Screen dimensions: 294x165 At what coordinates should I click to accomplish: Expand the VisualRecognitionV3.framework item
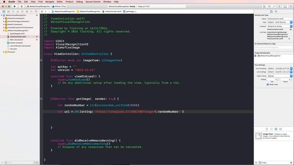click(4, 27)
